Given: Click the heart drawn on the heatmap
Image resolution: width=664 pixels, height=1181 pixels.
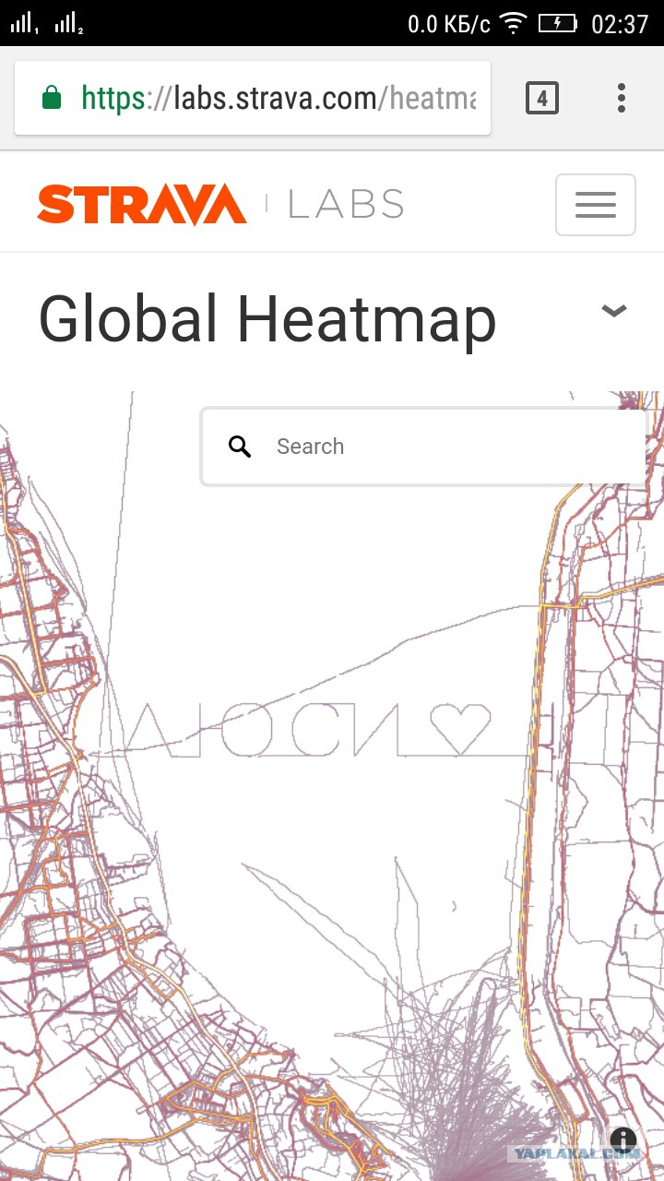Looking at the screenshot, I should point(461,729).
